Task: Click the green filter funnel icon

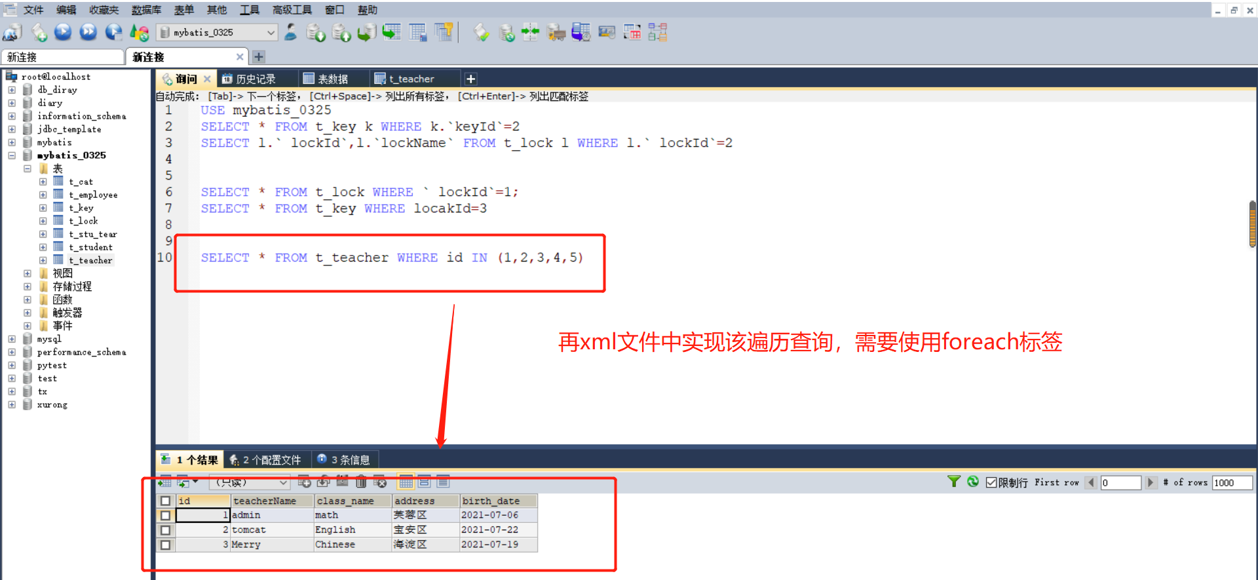Action: point(954,482)
